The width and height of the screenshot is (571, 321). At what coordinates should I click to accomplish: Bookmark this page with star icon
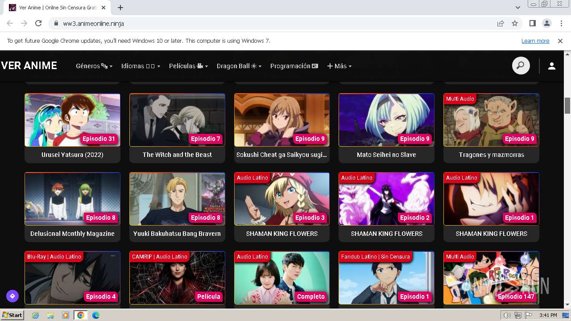click(x=515, y=23)
